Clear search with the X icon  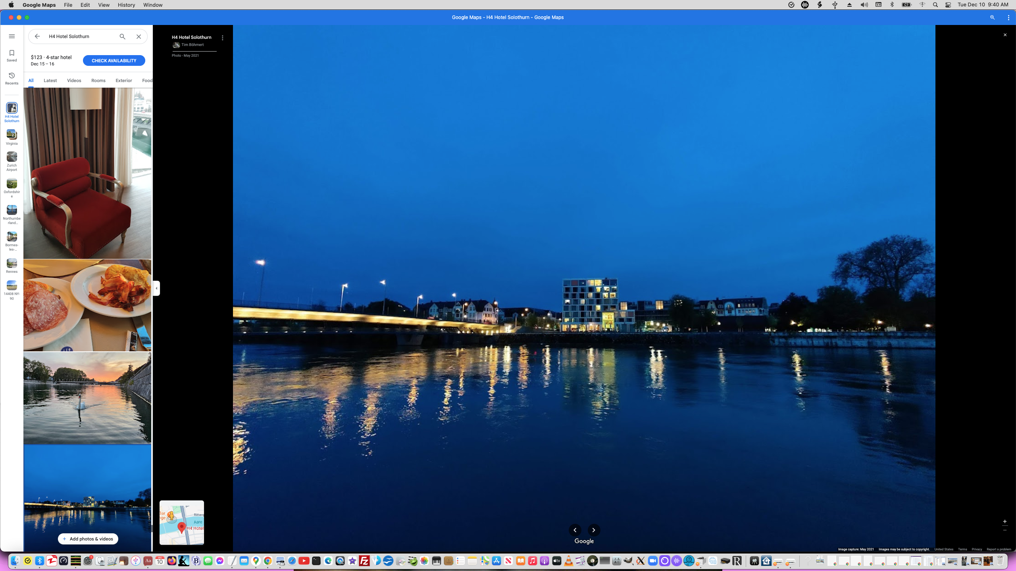click(x=139, y=36)
